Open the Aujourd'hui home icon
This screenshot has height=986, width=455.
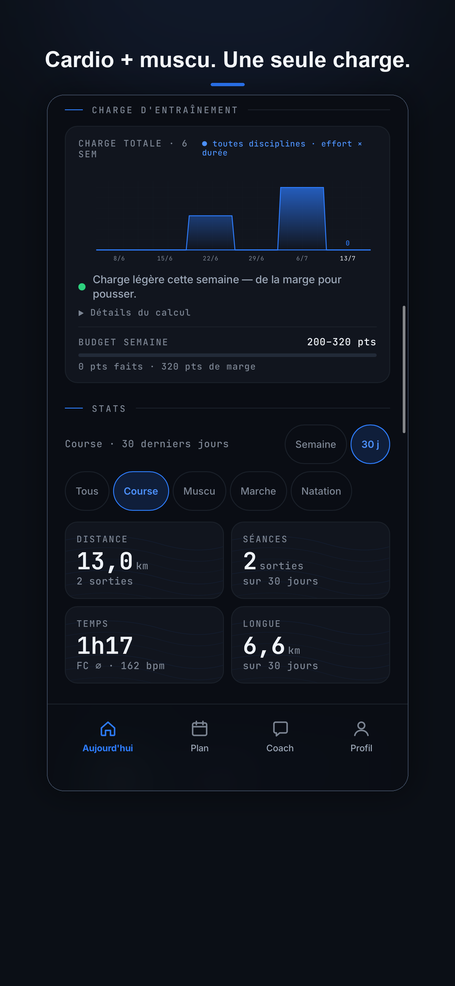pos(108,729)
